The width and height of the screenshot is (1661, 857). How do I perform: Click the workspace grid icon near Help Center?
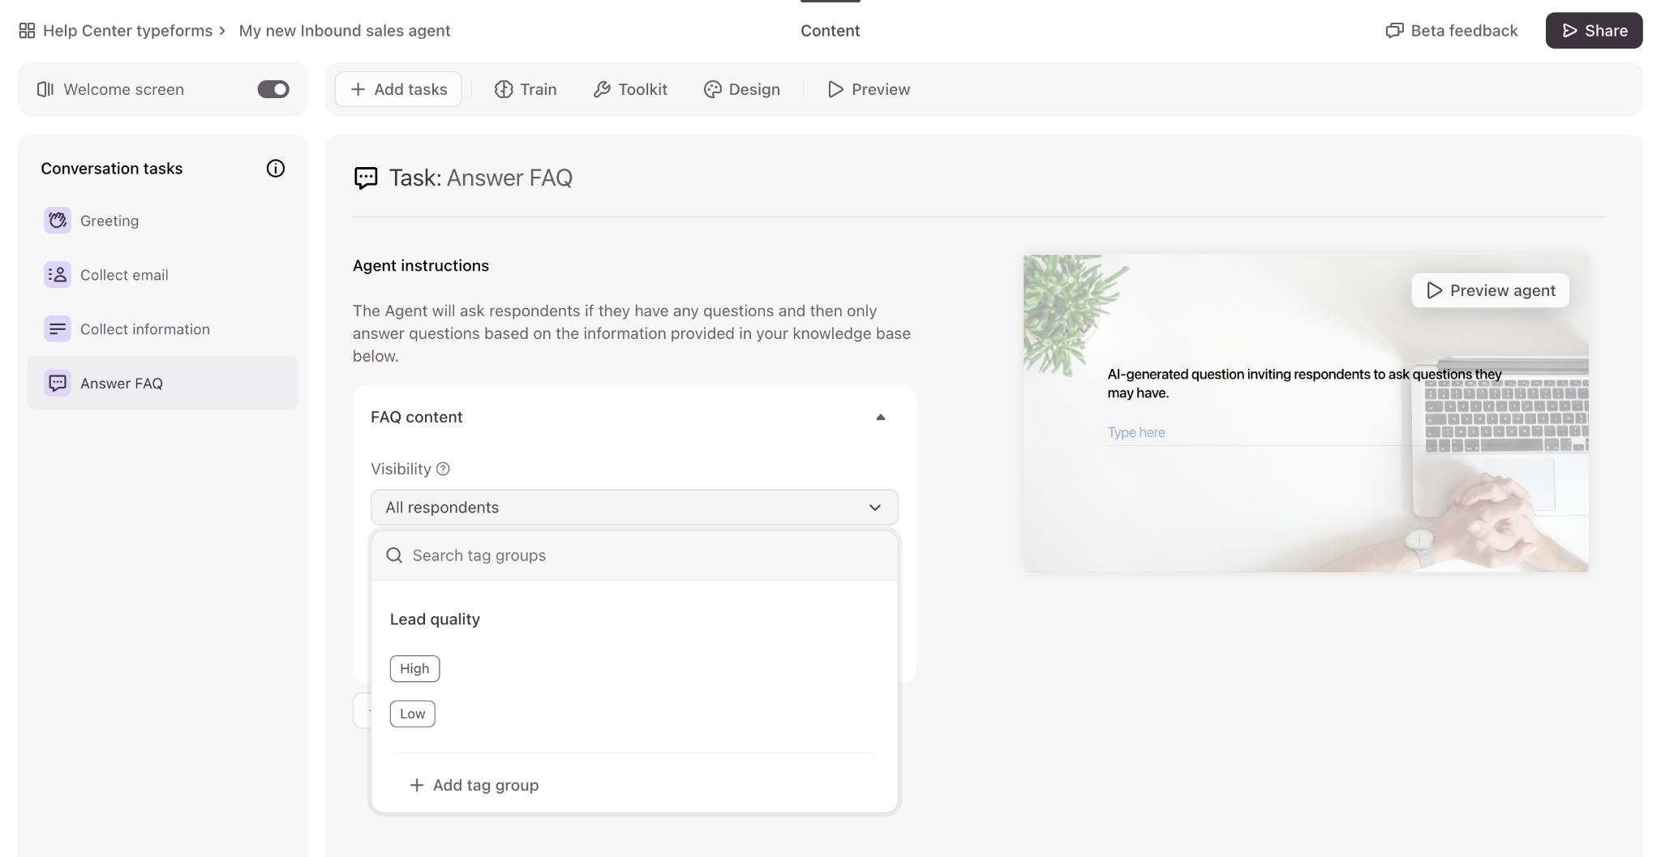[x=27, y=31]
